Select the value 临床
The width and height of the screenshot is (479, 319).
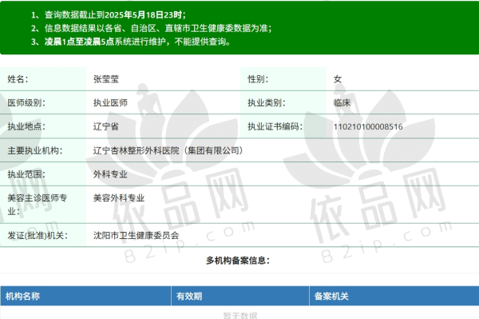click(342, 103)
